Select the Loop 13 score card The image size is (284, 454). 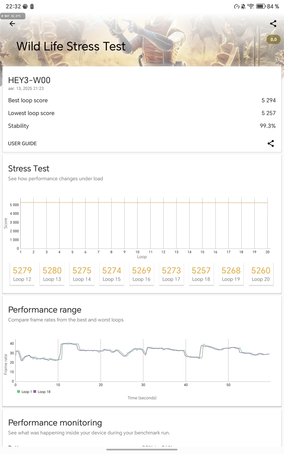click(52, 274)
